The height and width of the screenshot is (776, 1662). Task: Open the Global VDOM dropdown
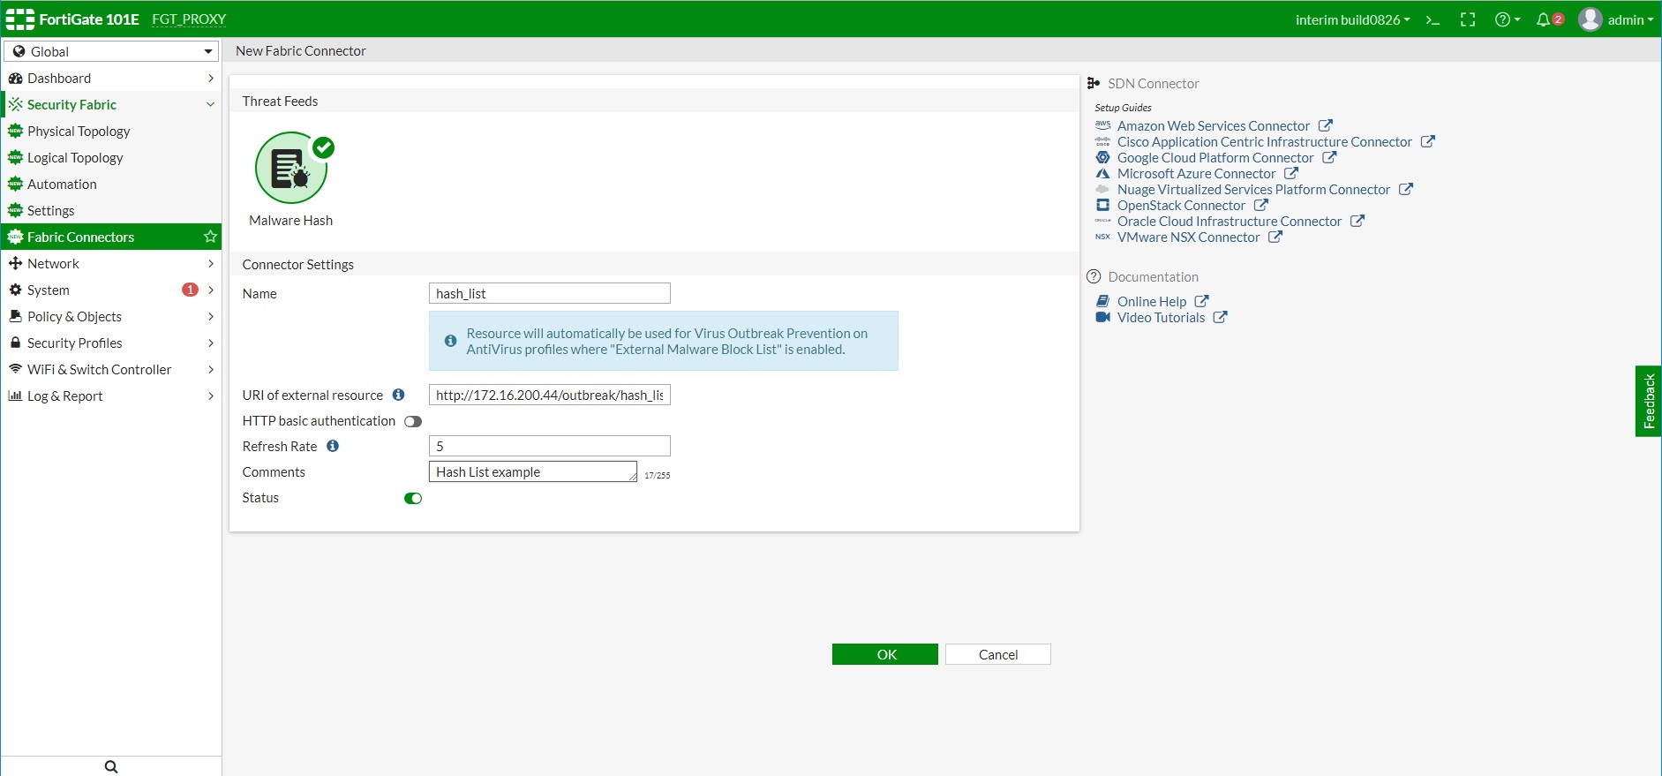click(x=111, y=51)
